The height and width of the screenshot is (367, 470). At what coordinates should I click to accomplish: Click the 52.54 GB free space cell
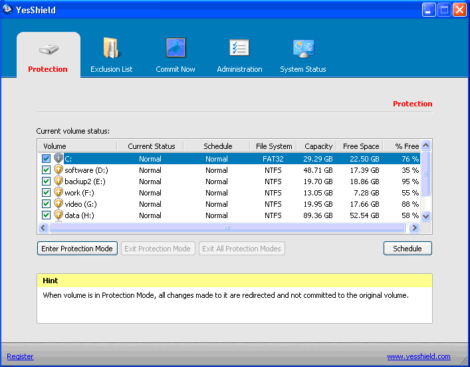point(364,215)
